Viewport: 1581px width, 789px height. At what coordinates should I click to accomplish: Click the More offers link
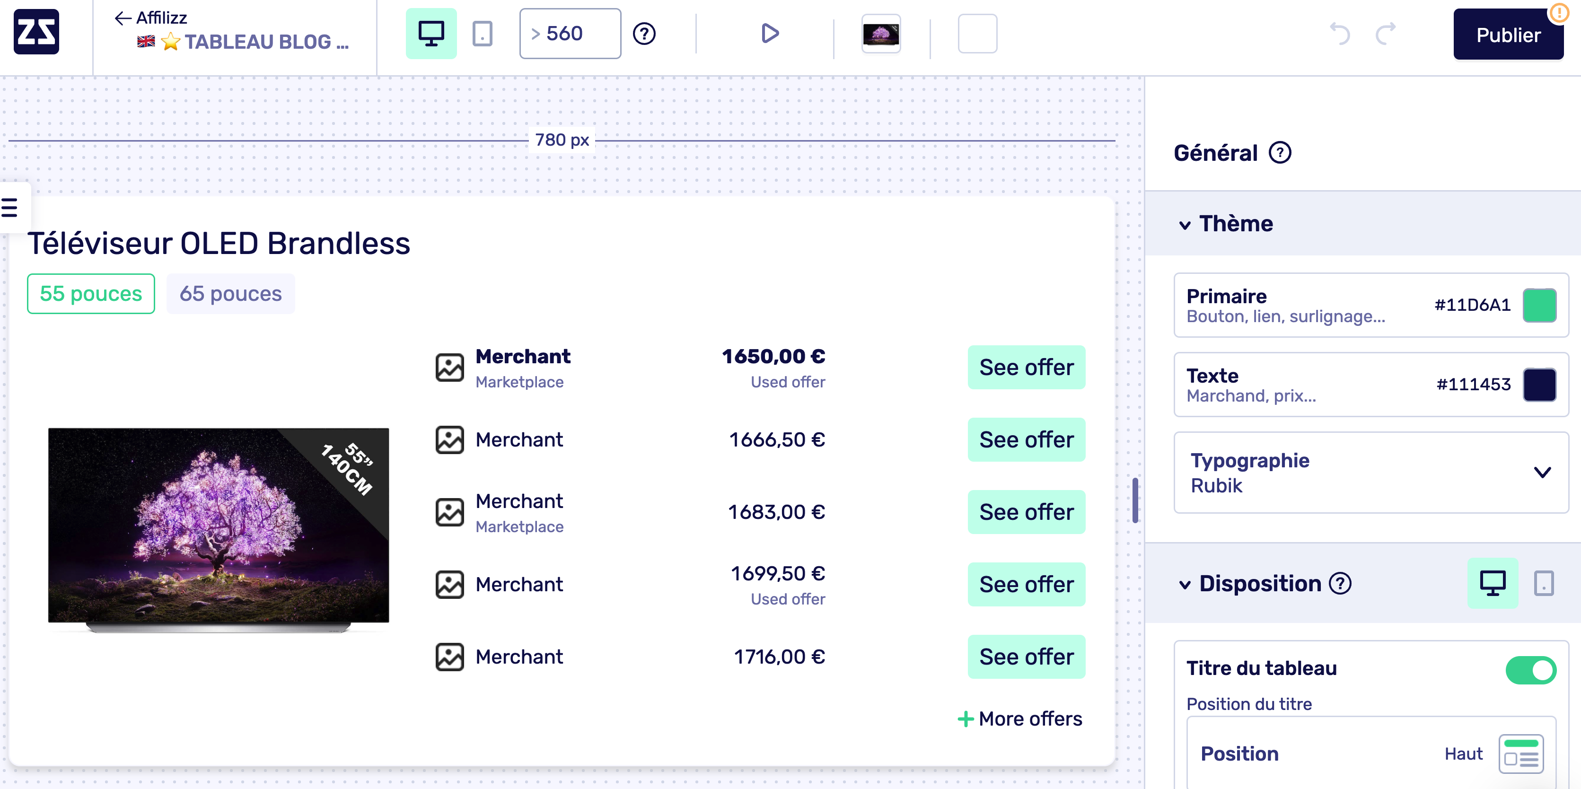click(x=1019, y=719)
